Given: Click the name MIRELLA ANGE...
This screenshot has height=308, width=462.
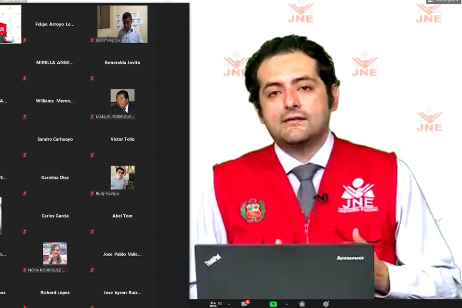Looking at the screenshot, I should click(x=55, y=63).
